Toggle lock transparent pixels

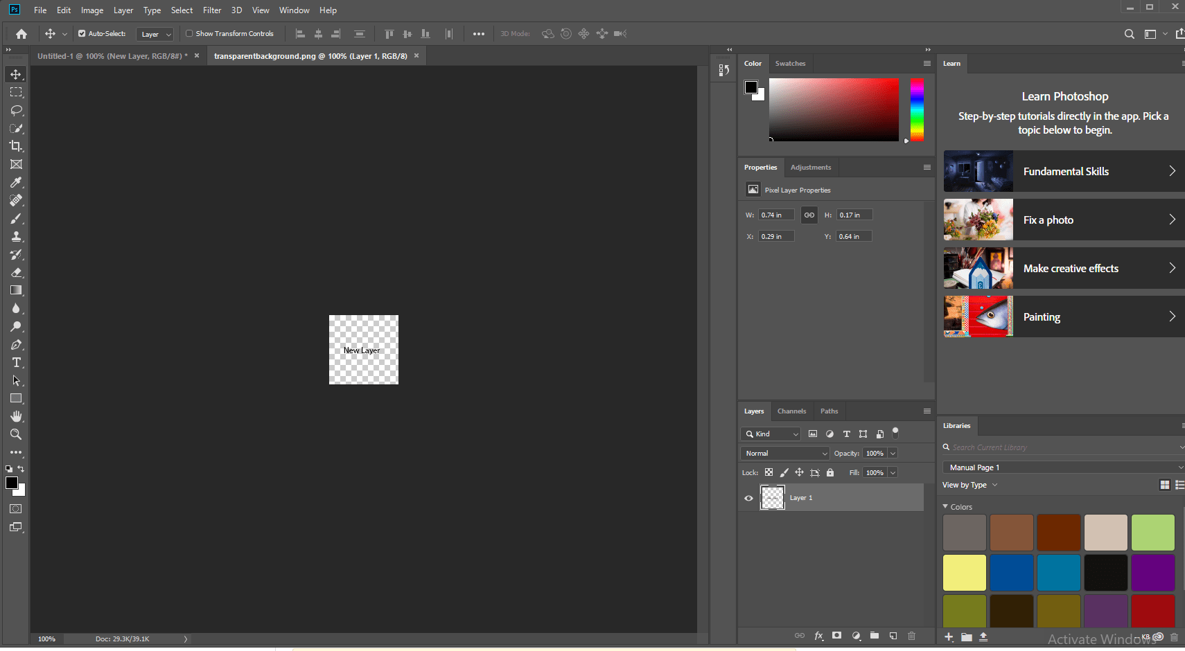pyautogui.click(x=769, y=472)
